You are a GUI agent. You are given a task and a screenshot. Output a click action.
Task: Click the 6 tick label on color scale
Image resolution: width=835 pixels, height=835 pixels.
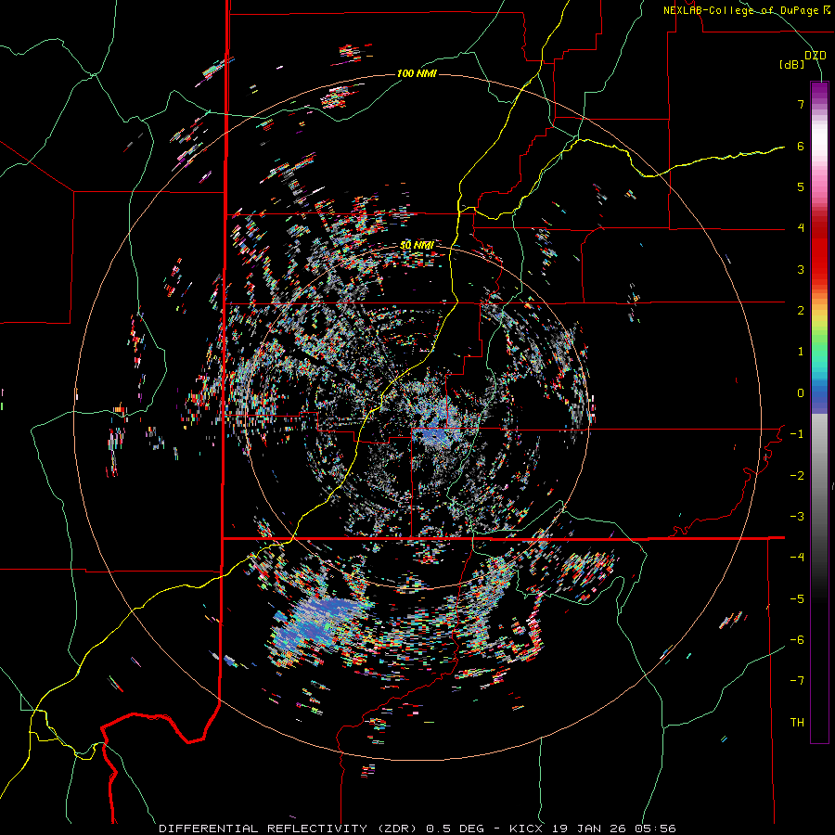pos(801,146)
